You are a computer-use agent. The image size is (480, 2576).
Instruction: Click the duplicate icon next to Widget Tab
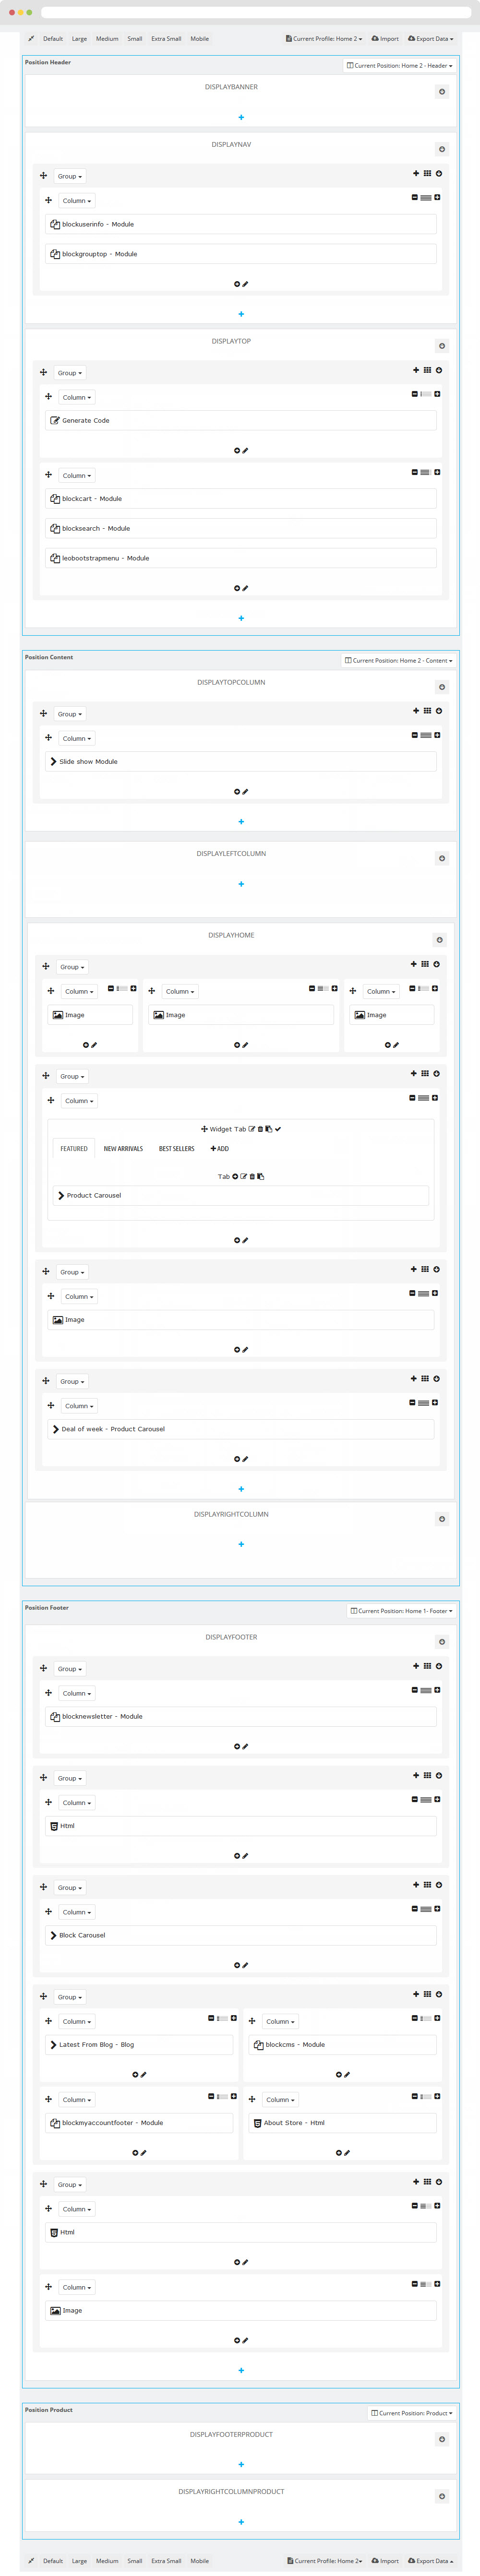(268, 1129)
